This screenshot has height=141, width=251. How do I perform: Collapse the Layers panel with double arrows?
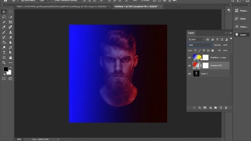click(226, 33)
